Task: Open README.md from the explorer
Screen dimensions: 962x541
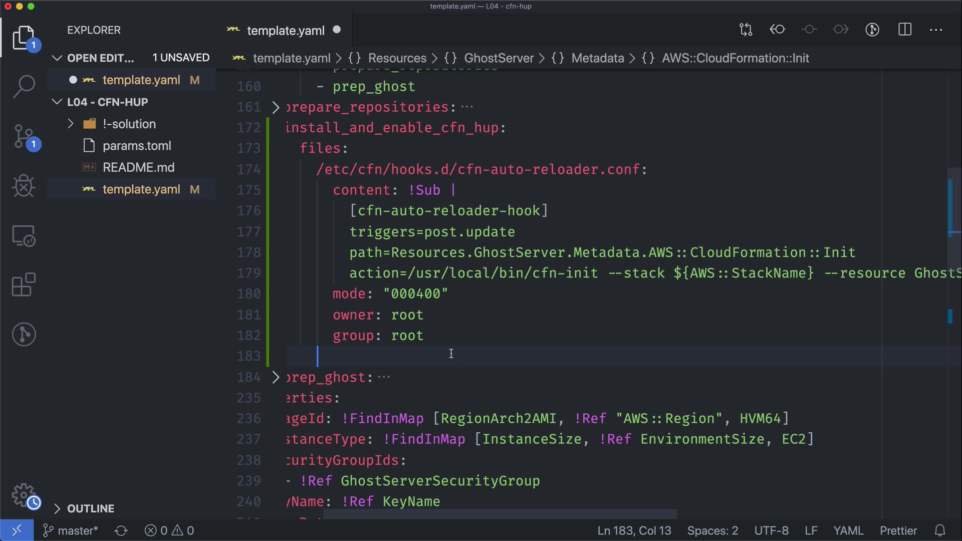Action: pyautogui.click(x=138, y=167)
